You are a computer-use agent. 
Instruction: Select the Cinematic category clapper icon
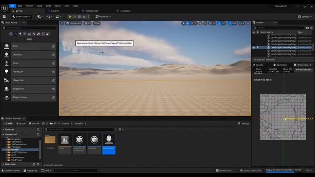(30, 34)
